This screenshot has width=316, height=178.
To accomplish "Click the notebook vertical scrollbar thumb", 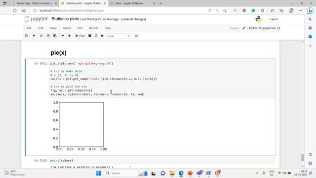I will (x=302, y=158).
